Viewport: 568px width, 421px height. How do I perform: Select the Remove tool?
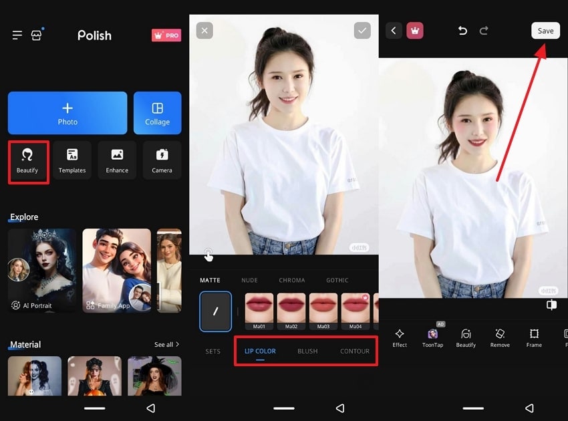pyautogui.click(x=500, y=337)
